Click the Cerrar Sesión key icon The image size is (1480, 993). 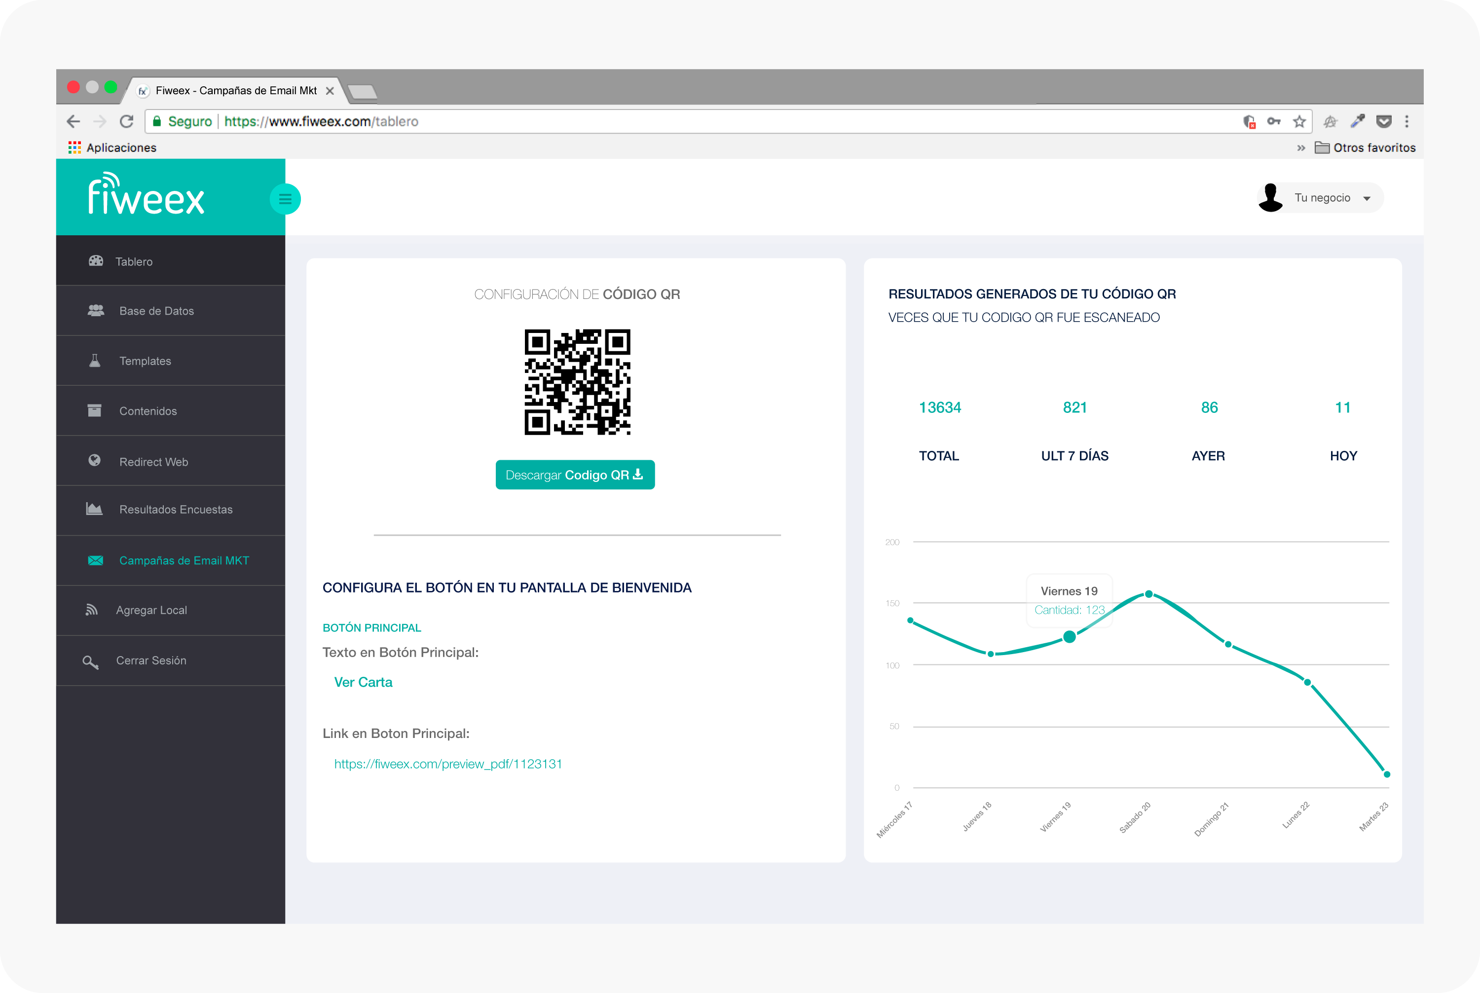tap(91, 662)
